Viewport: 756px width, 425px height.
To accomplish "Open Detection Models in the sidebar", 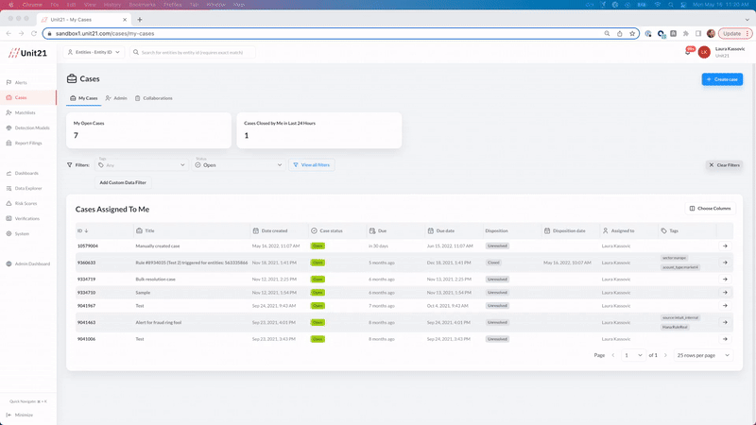I will click(x=29, y=127).
